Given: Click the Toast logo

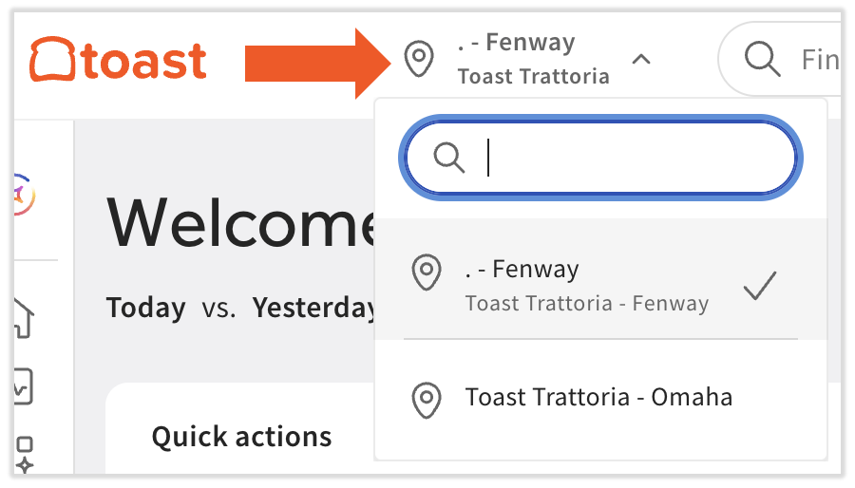Looking at the screenshot, I should pos(118,60).
